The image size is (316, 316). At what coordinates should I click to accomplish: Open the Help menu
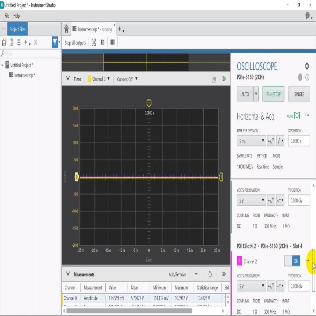click(x=16, y=16)
